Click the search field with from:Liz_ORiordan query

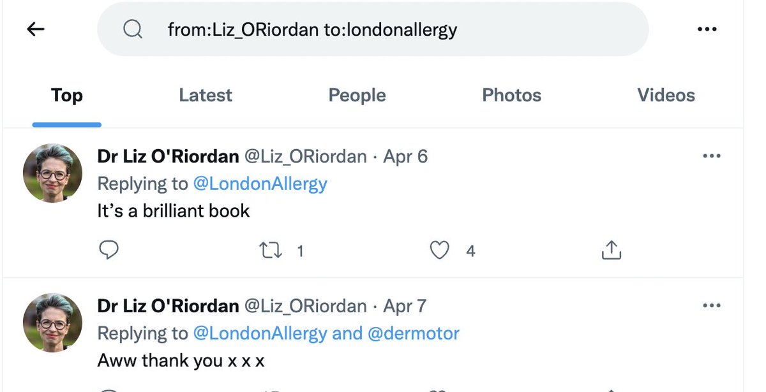[x=383, y=29]
